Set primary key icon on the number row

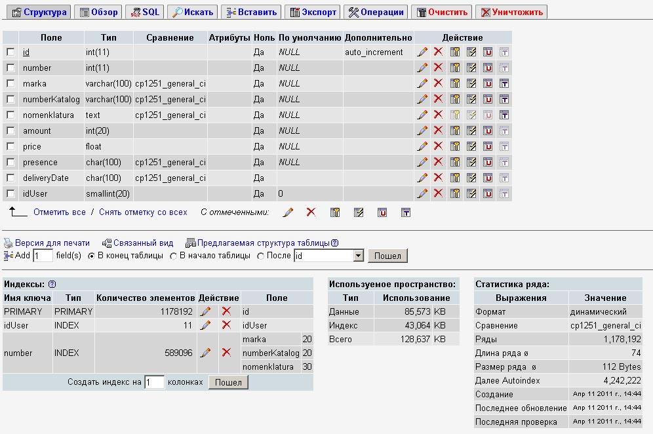tap(455, 68)
